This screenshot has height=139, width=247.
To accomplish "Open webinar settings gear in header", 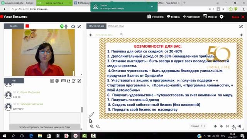I will 222,17.
